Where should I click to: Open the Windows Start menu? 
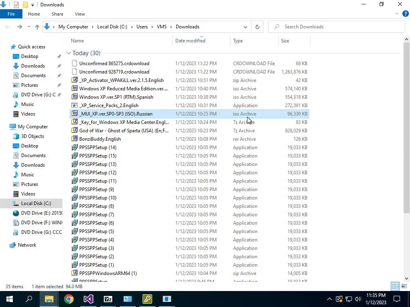tap(10, 299)
